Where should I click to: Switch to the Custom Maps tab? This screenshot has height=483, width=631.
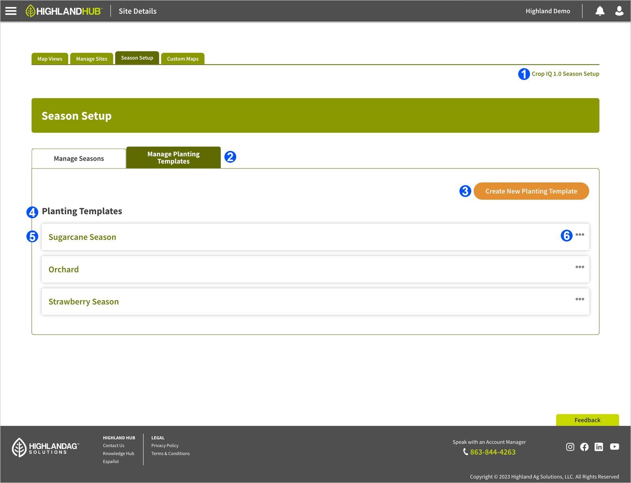point(182,58)
